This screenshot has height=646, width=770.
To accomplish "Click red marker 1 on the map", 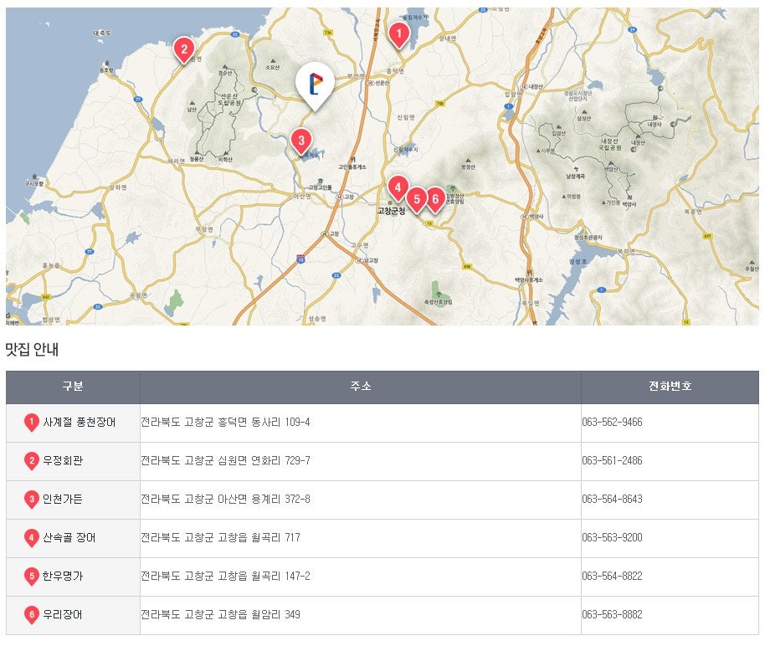I will [x=398, y=34].
